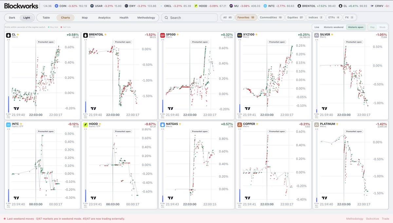Unfavorite CL using its star

click(x=18, y=34)
